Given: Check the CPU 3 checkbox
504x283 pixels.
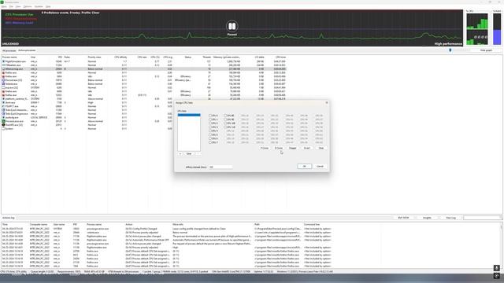Looking at the screenshot, I should pyautogui.click(x=210, y=127).
